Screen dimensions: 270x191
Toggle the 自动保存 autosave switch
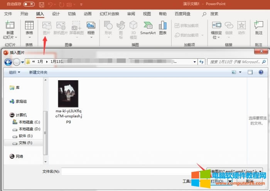[29, 4]
